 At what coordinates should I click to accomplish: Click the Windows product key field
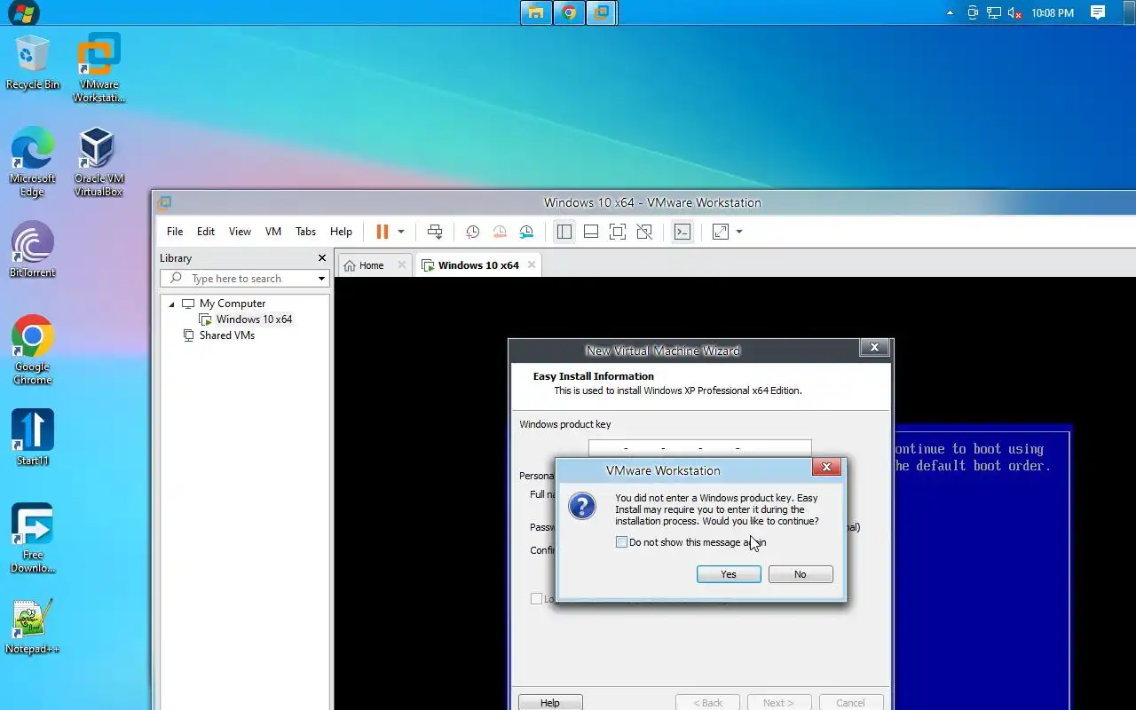[x=699, y=447]
